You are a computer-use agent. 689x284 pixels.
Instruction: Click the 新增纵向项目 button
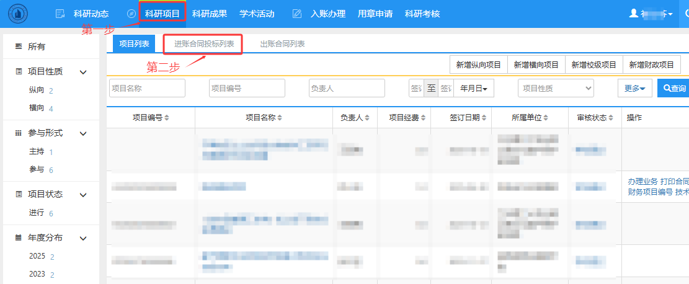point(478,64)
